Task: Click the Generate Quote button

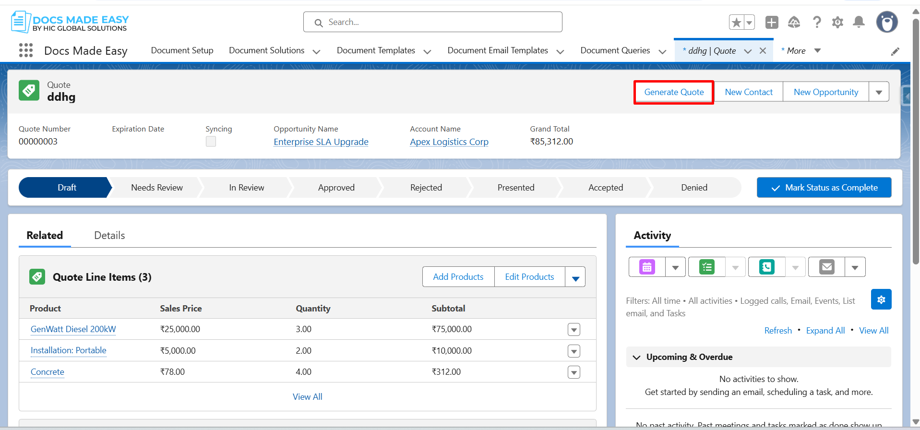Action: 674,92
